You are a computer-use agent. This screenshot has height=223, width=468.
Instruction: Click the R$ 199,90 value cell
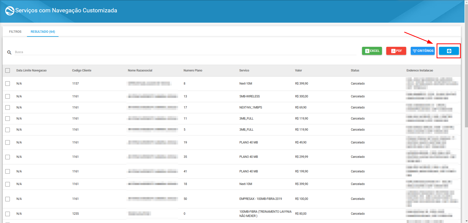point(301,171)
